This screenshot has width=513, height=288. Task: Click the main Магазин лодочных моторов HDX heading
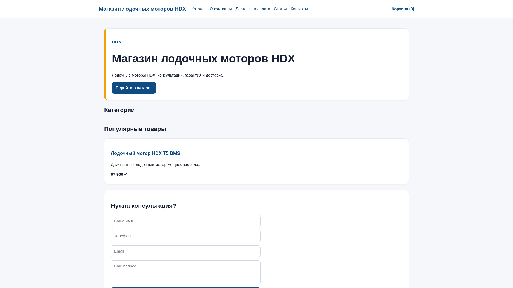203,59
